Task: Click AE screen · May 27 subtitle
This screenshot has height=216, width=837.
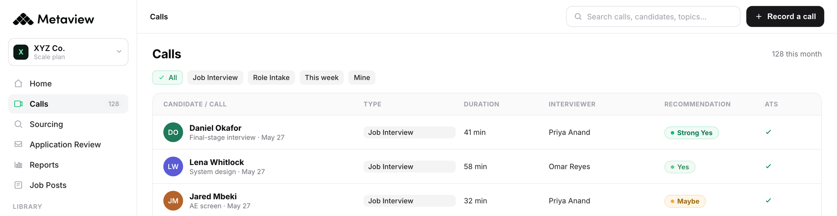Action: (x=220, y=206)
